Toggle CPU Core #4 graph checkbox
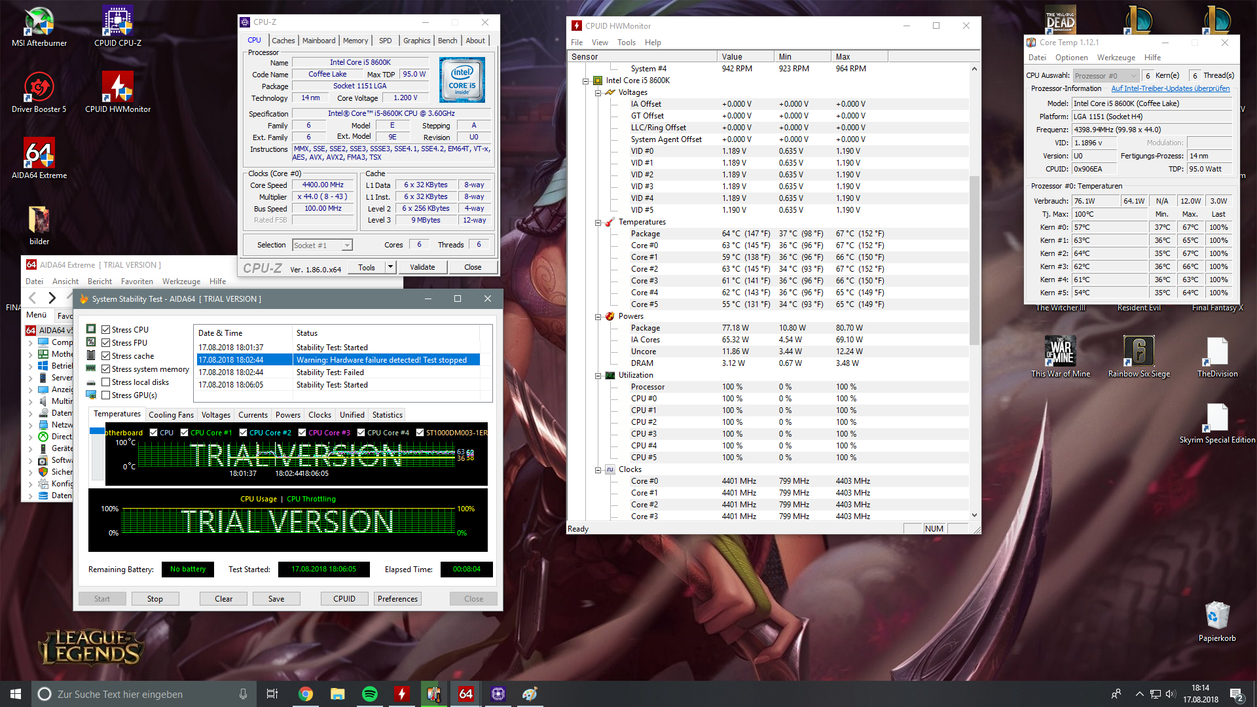This screenshot has height=707, width=1257. pos(361,433)
